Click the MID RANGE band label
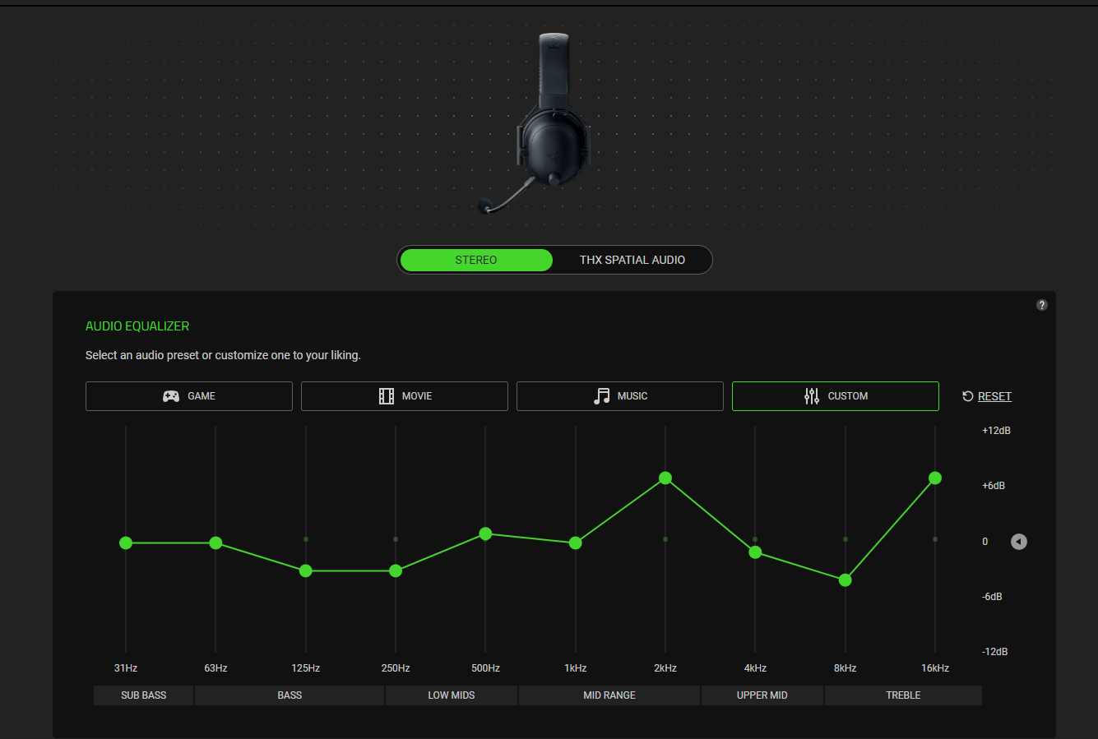This screenshot has height=739, width=1098. pos(609,695)
